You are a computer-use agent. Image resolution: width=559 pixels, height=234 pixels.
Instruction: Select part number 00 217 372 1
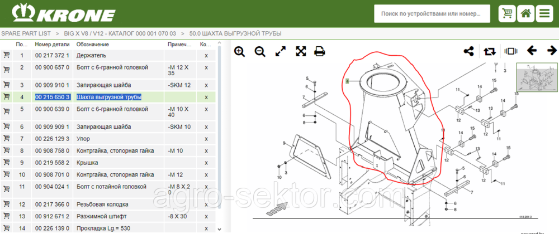point(52,55)
